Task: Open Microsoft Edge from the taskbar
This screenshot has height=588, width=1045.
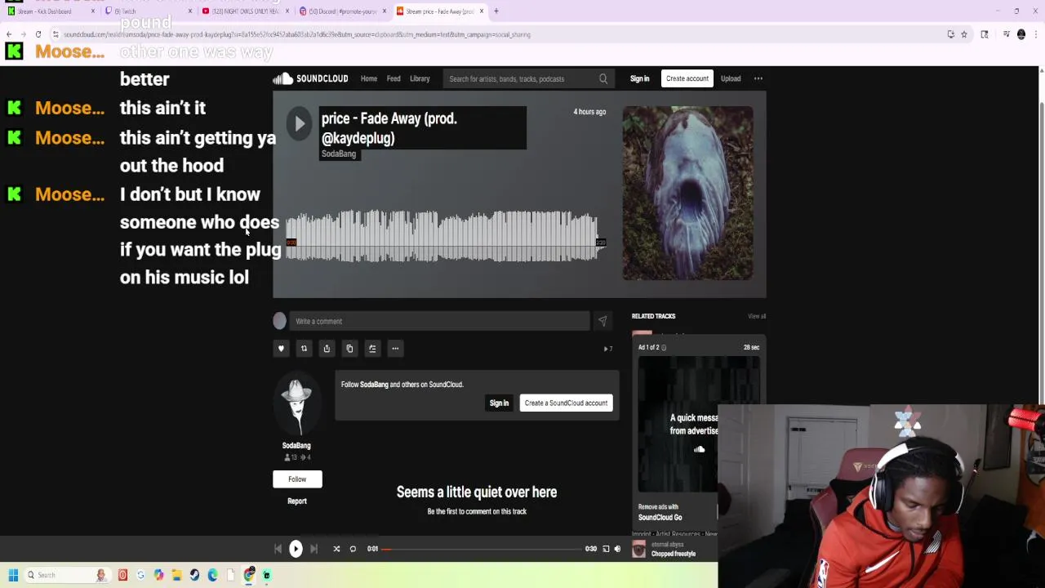Action: click(212, 575)
